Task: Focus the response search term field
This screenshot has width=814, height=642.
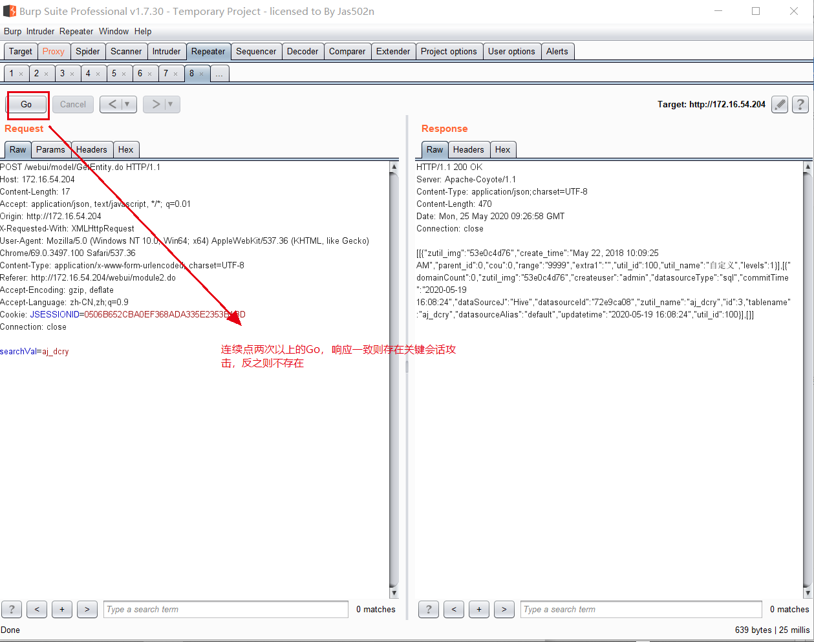Action: point(641,609)
